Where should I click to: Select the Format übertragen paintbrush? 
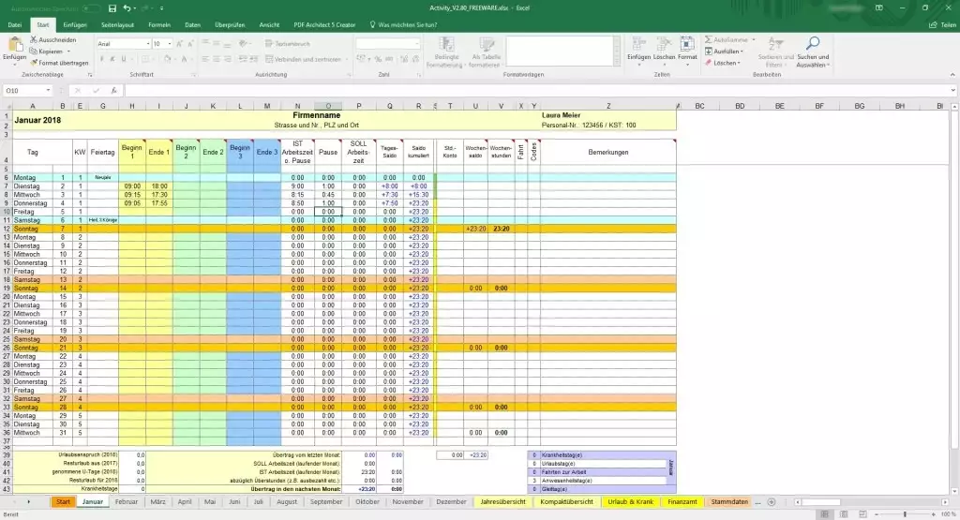tap(34, 62)
